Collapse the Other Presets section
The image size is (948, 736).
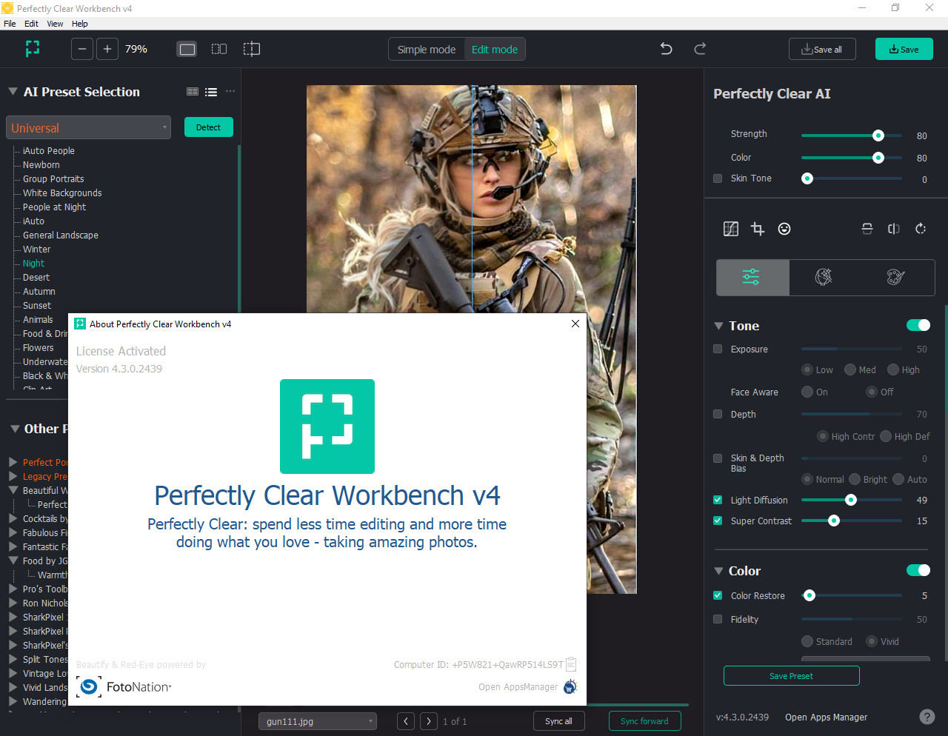pos(15,429)
